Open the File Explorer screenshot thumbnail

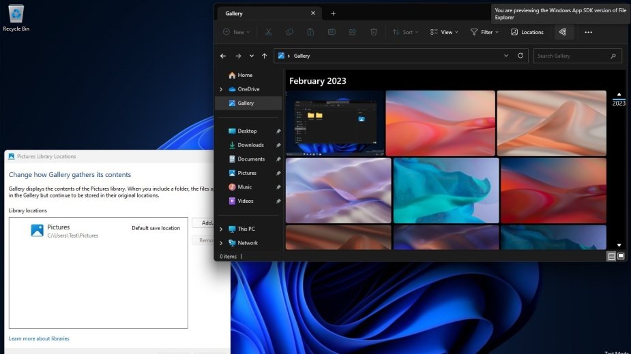pyautogui.click(x=335, y=123)
